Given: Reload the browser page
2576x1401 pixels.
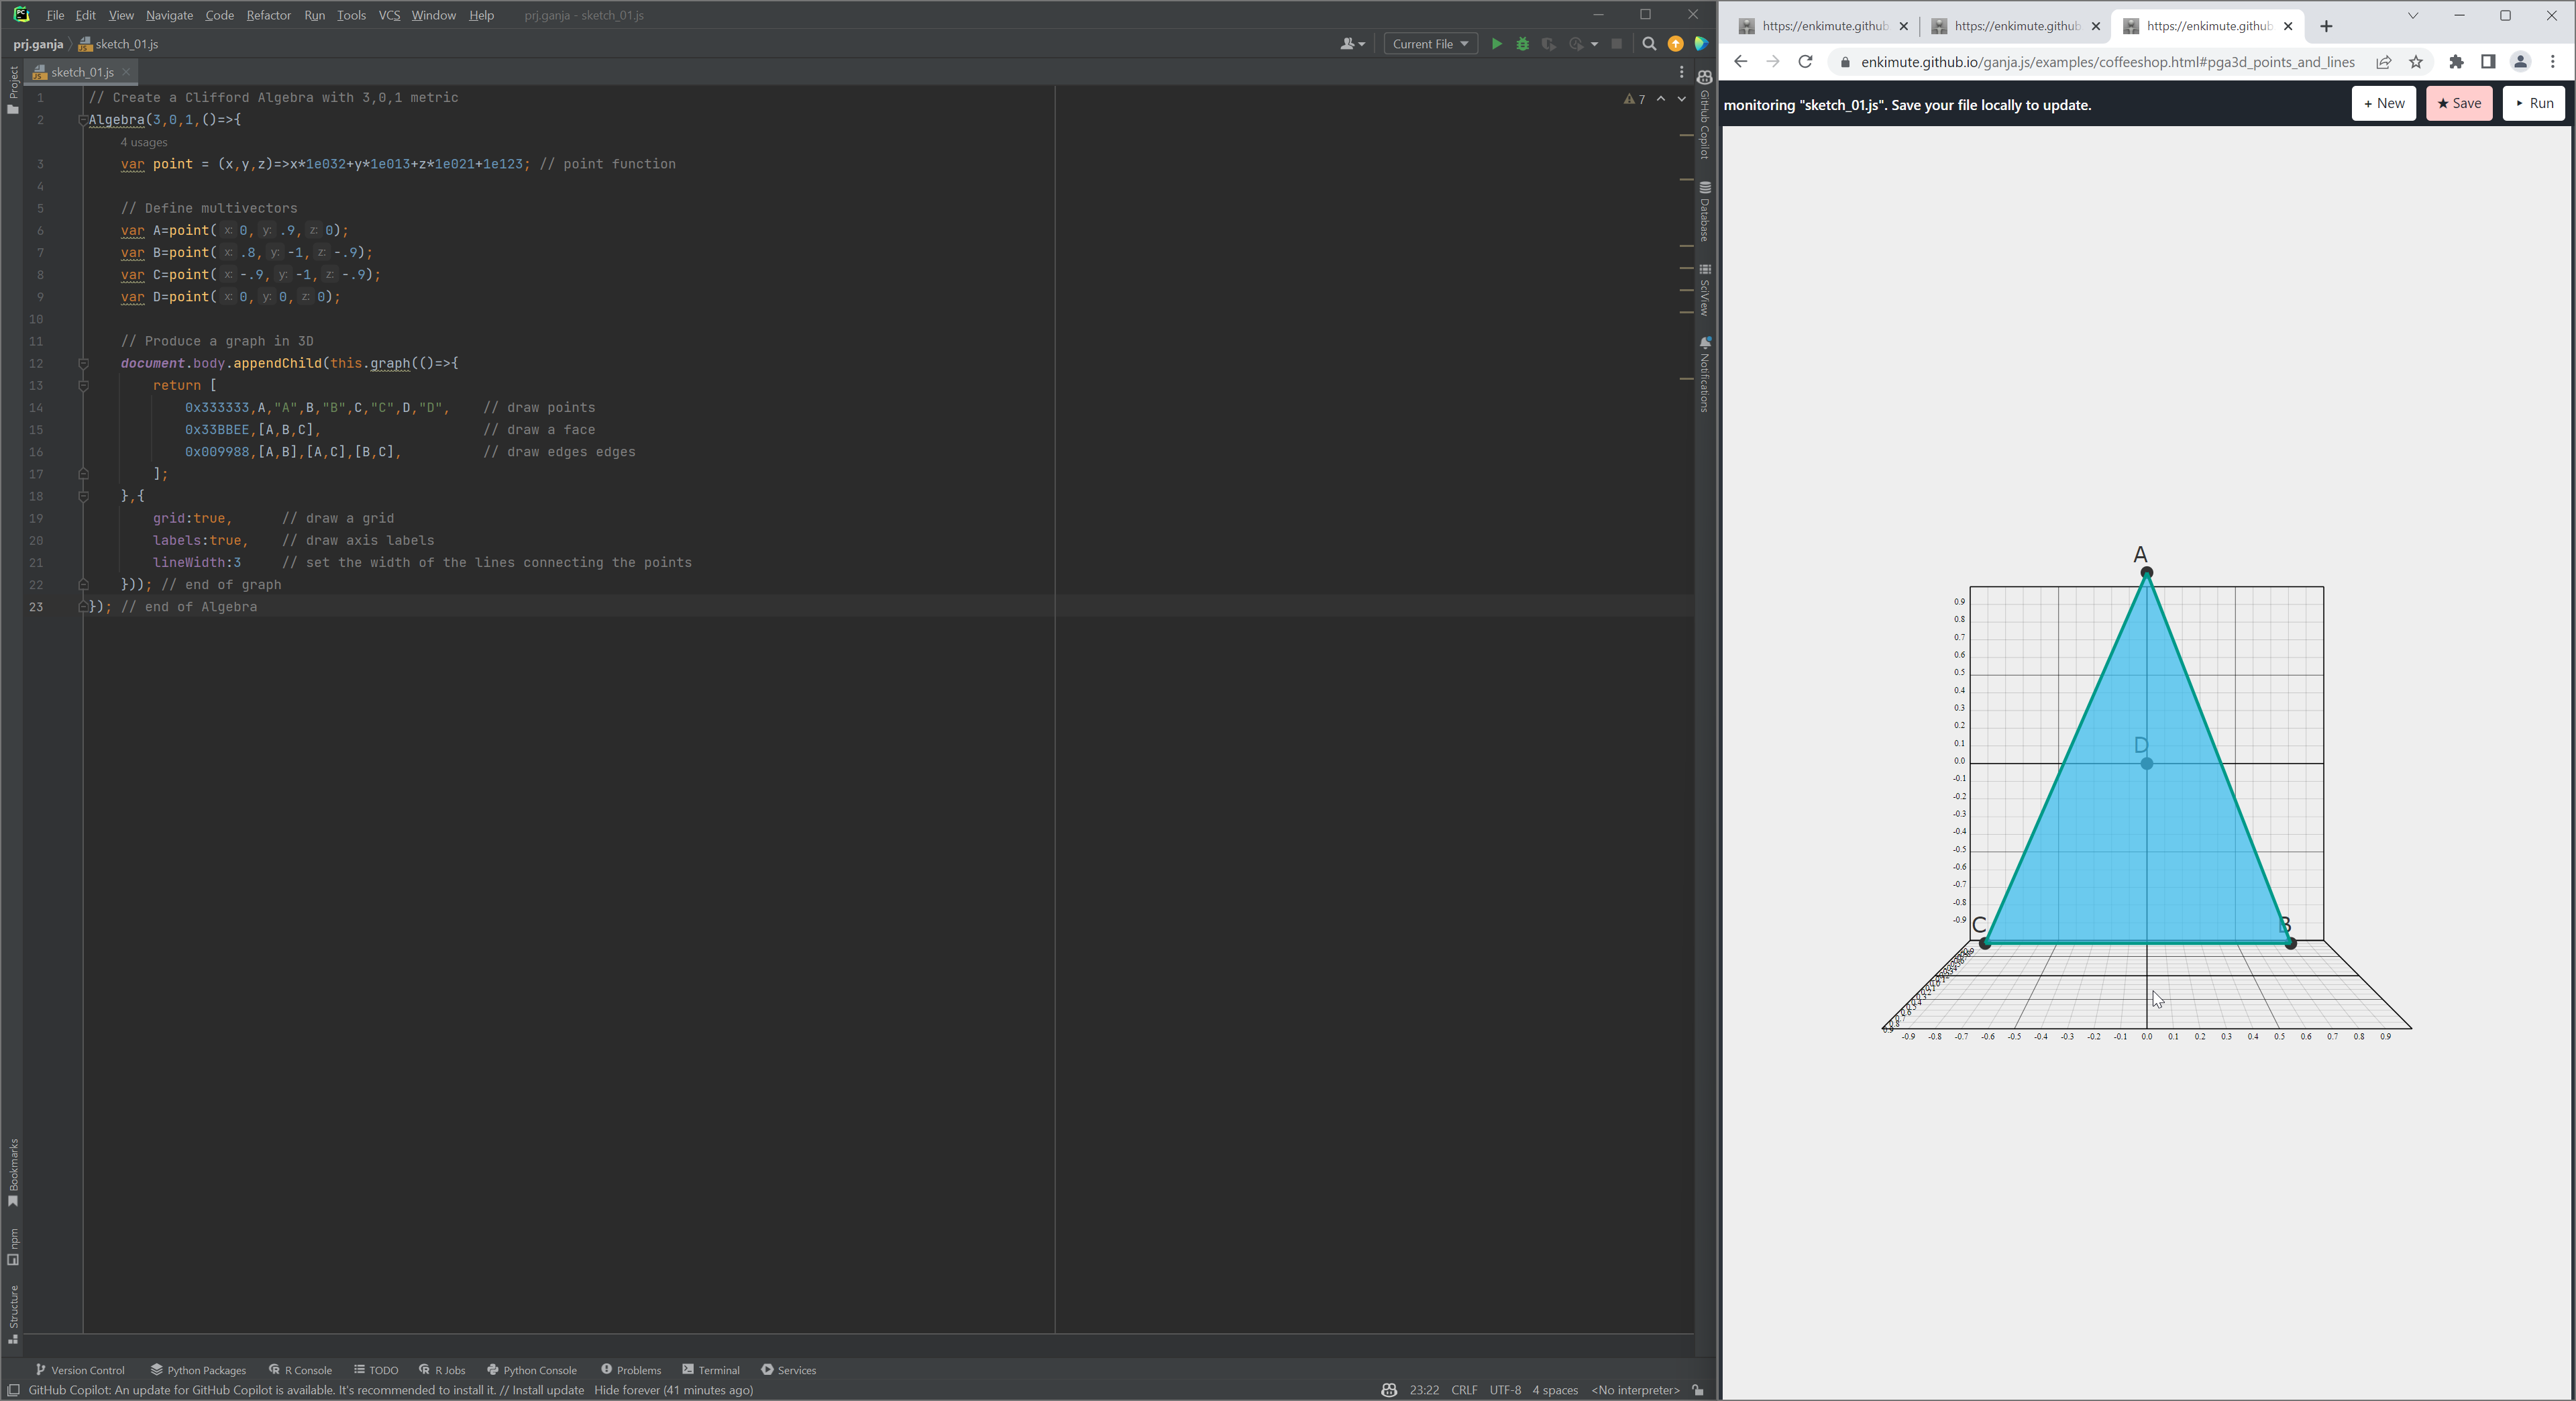Looking at the screenshot, I should tap(1805, 62).
